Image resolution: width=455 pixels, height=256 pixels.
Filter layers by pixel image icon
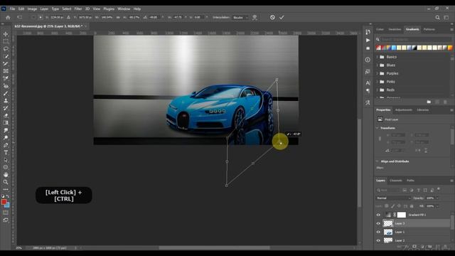(405, 190)
